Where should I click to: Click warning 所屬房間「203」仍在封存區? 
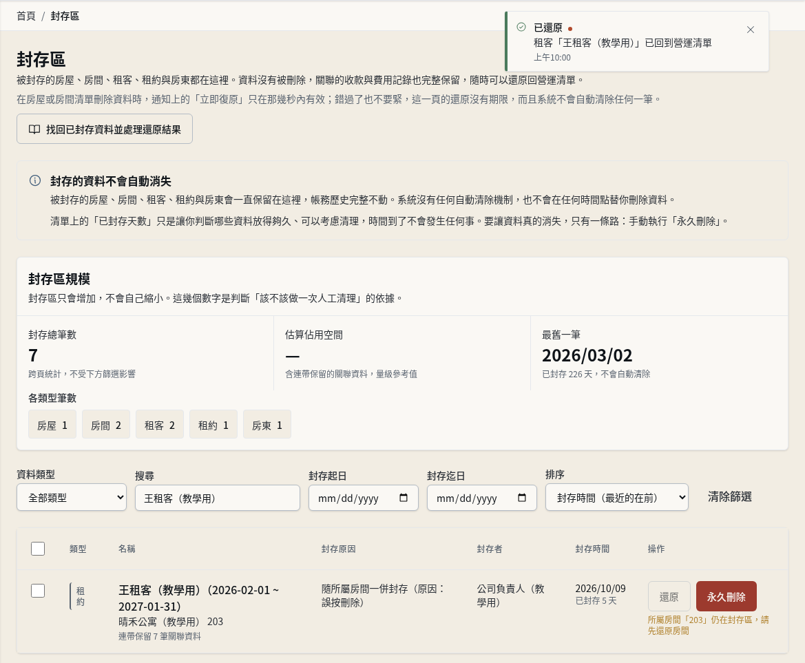(x=709, y=625)
